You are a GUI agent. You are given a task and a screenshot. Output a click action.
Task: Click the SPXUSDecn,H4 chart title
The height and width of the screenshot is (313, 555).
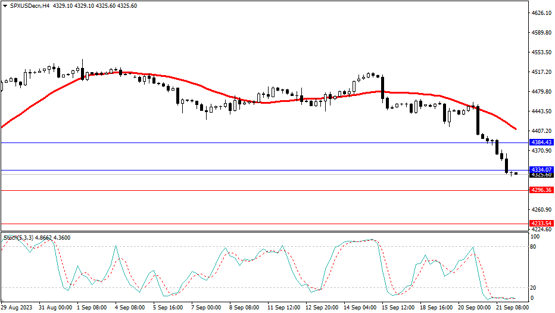[29, 5]
